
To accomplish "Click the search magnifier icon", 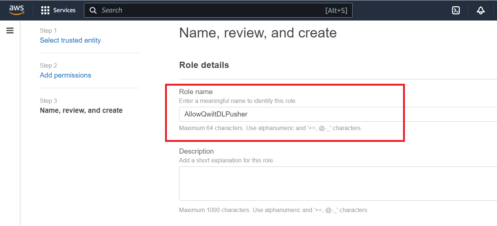I will (94, 10).
